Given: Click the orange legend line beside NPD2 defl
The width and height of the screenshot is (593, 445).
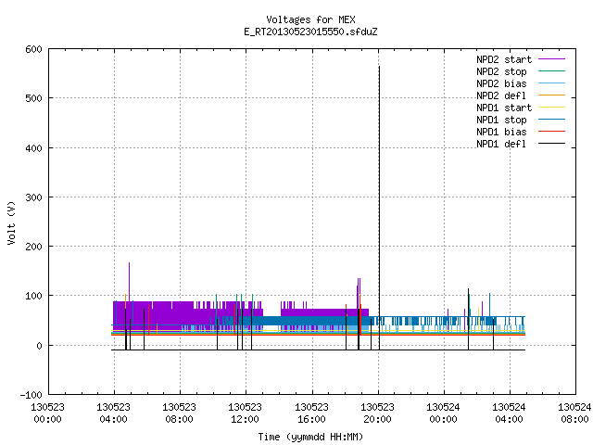Looking at the screenshot, I should [552, 95].
